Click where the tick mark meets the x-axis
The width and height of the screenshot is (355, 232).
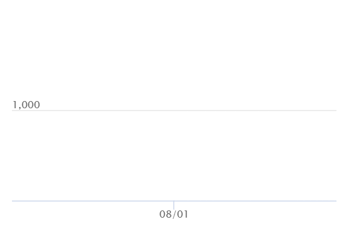point(174,201)
